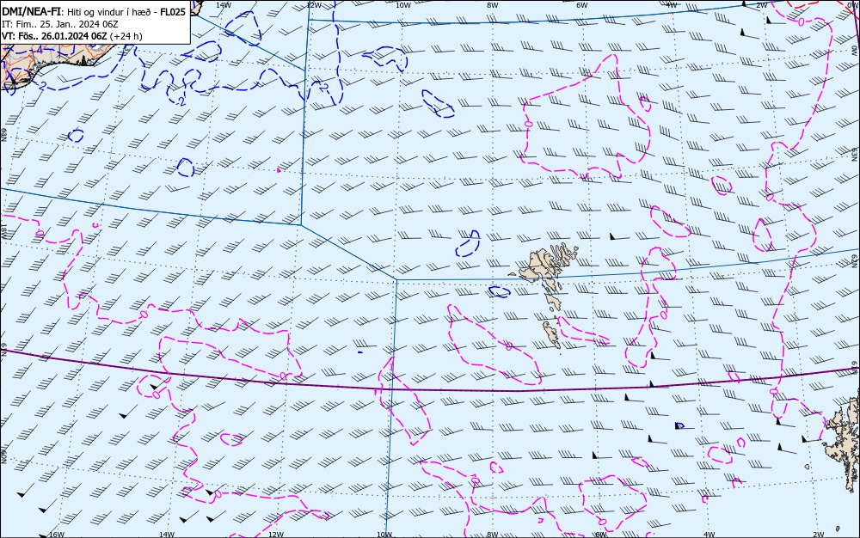The image size is (860, 538).
Task: Click the '14W' longitude label on top edge
Action: [x=224, y=5]
